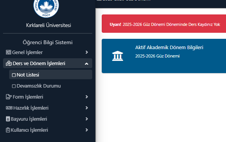Screen dimensions: 226x142
Task: Select the Ders ve Dönem İşlemleri menu
Action: pos(48,63)
